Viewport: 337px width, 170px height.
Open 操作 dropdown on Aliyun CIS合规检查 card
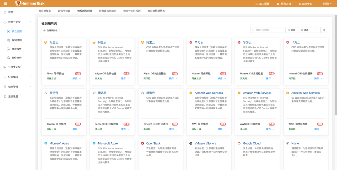tap(125, 78)
